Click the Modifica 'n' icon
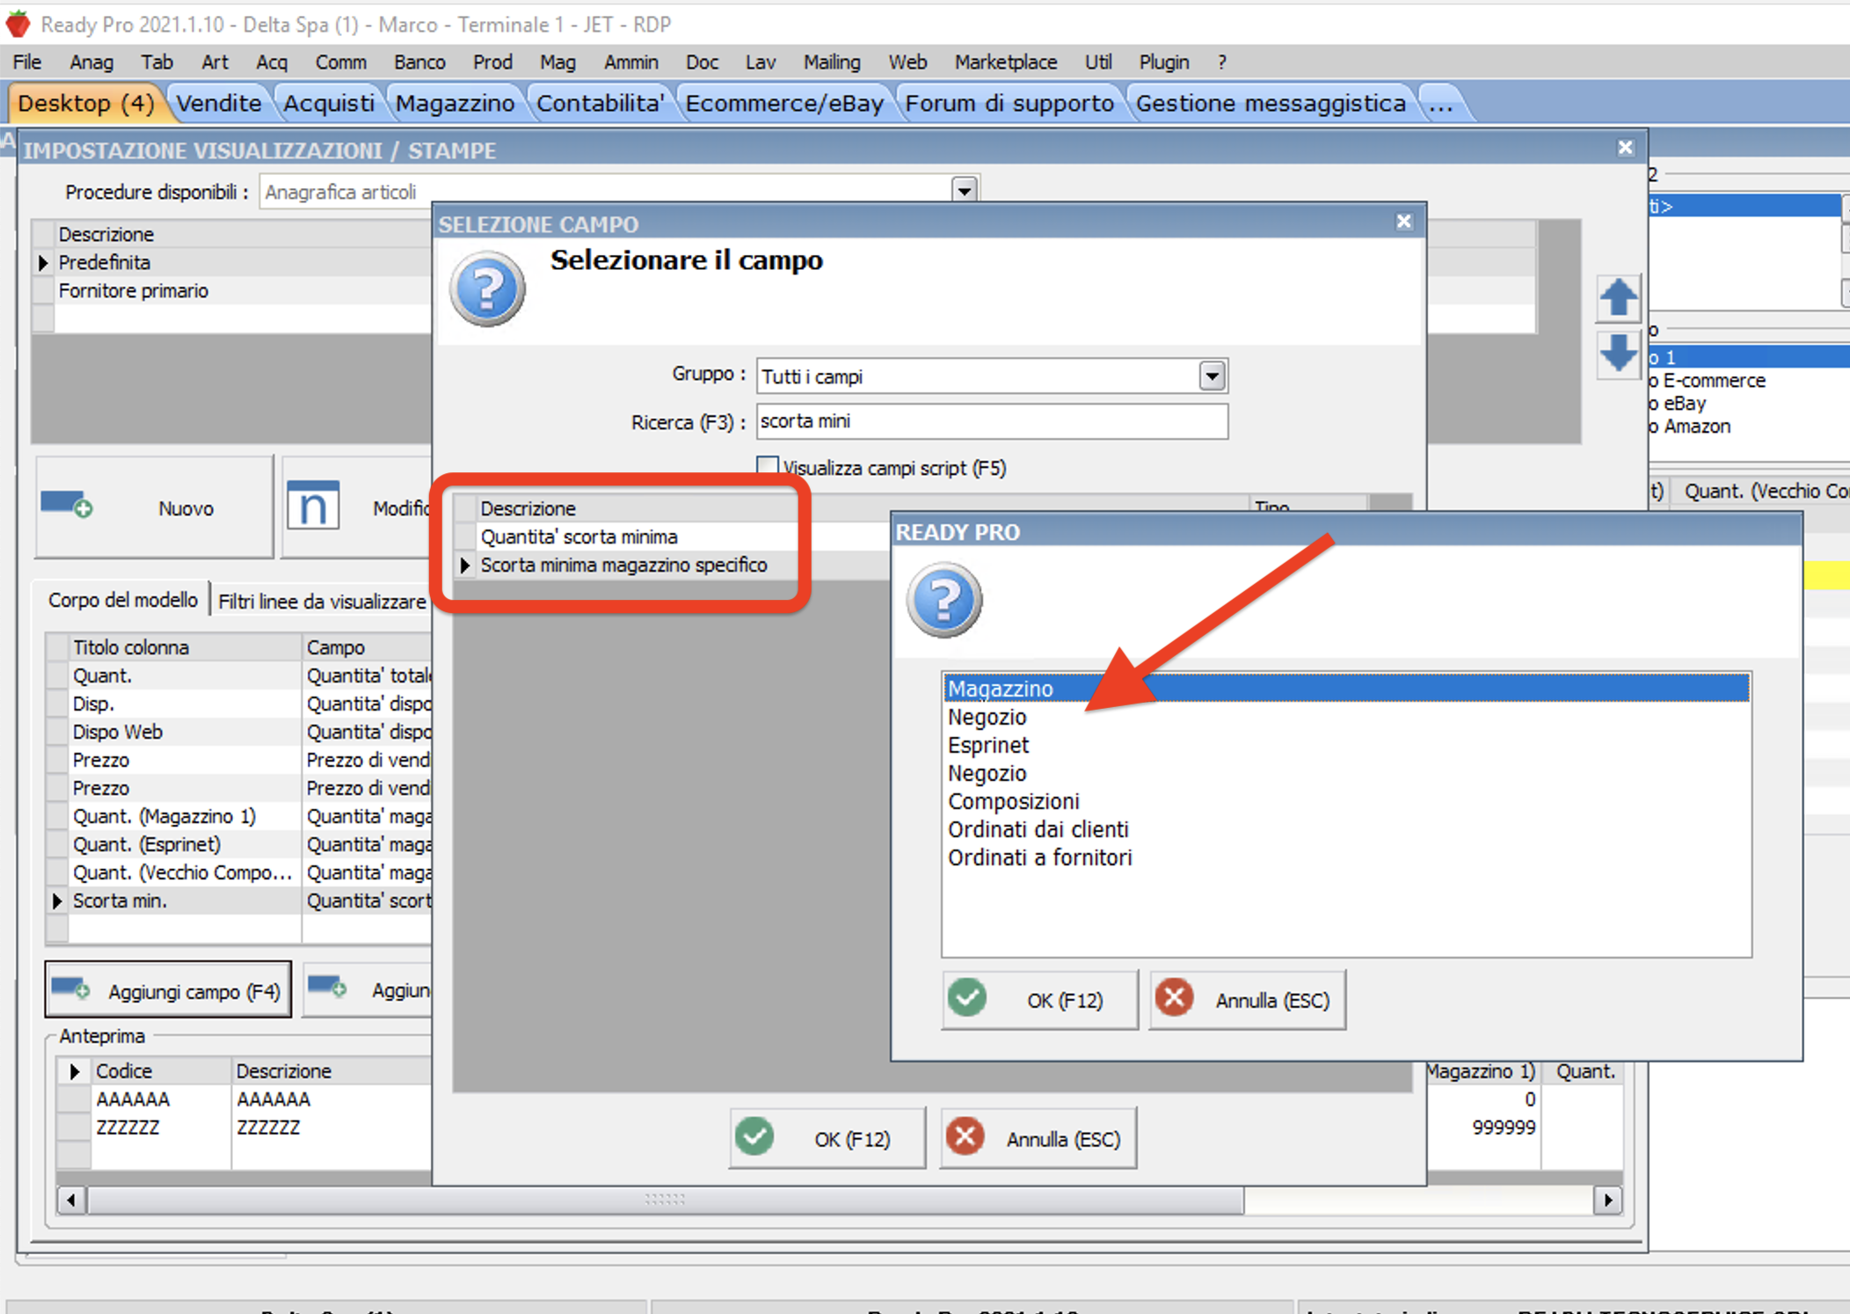This screenshot has height=1314, width=1850. (x=313, y=506)
